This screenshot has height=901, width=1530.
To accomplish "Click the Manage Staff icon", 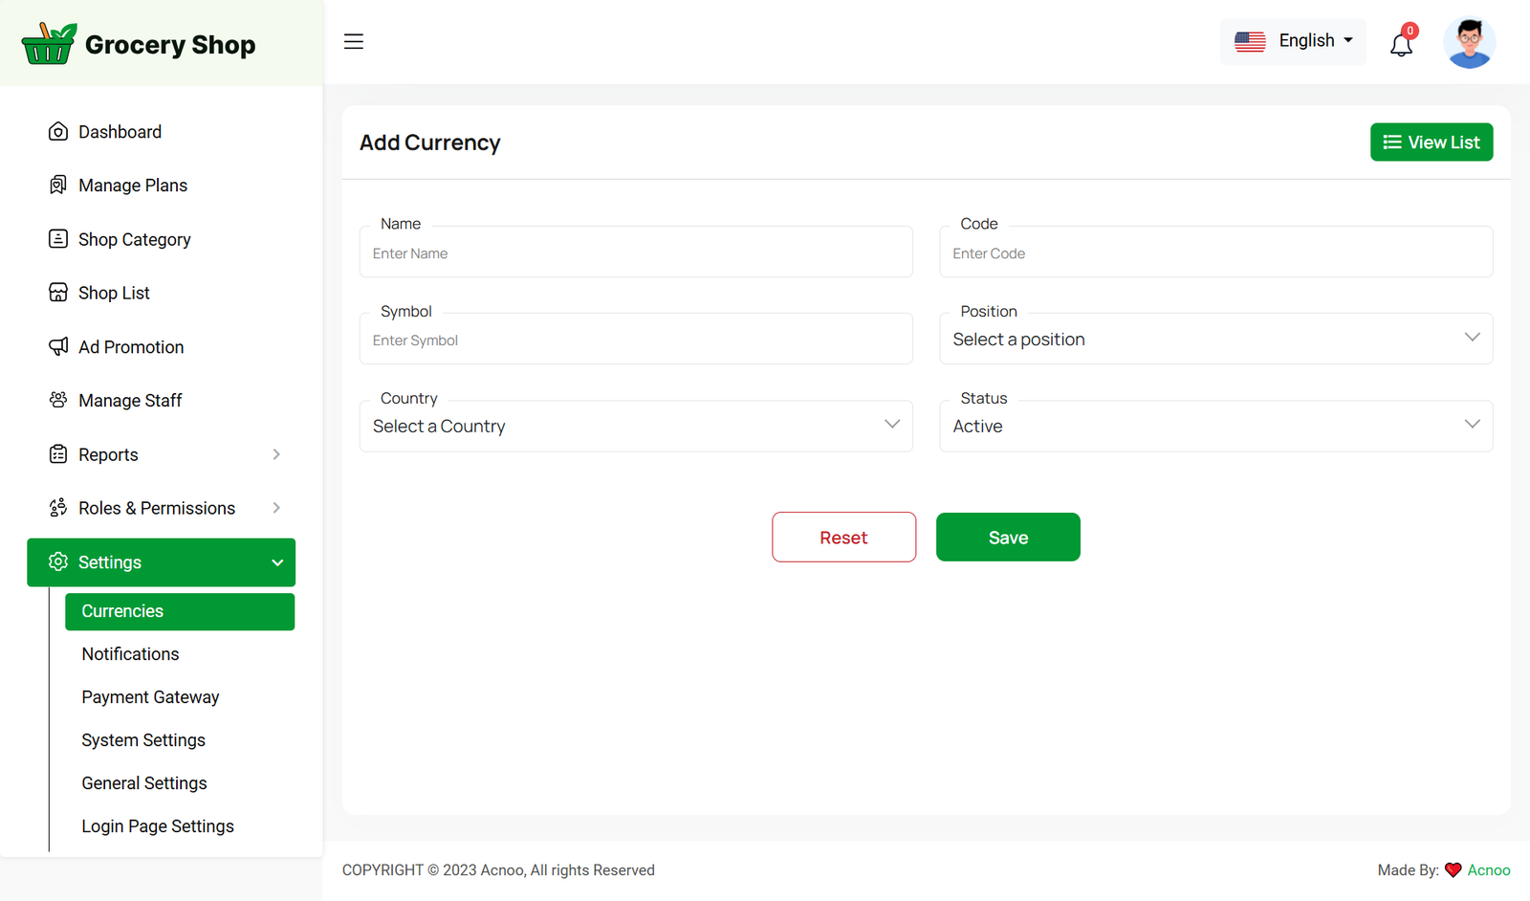I will 58,400.
